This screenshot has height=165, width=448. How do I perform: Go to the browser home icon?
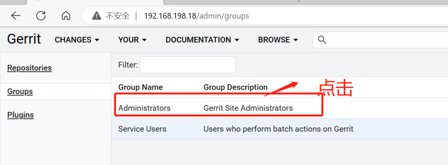[x=66, y=15]
